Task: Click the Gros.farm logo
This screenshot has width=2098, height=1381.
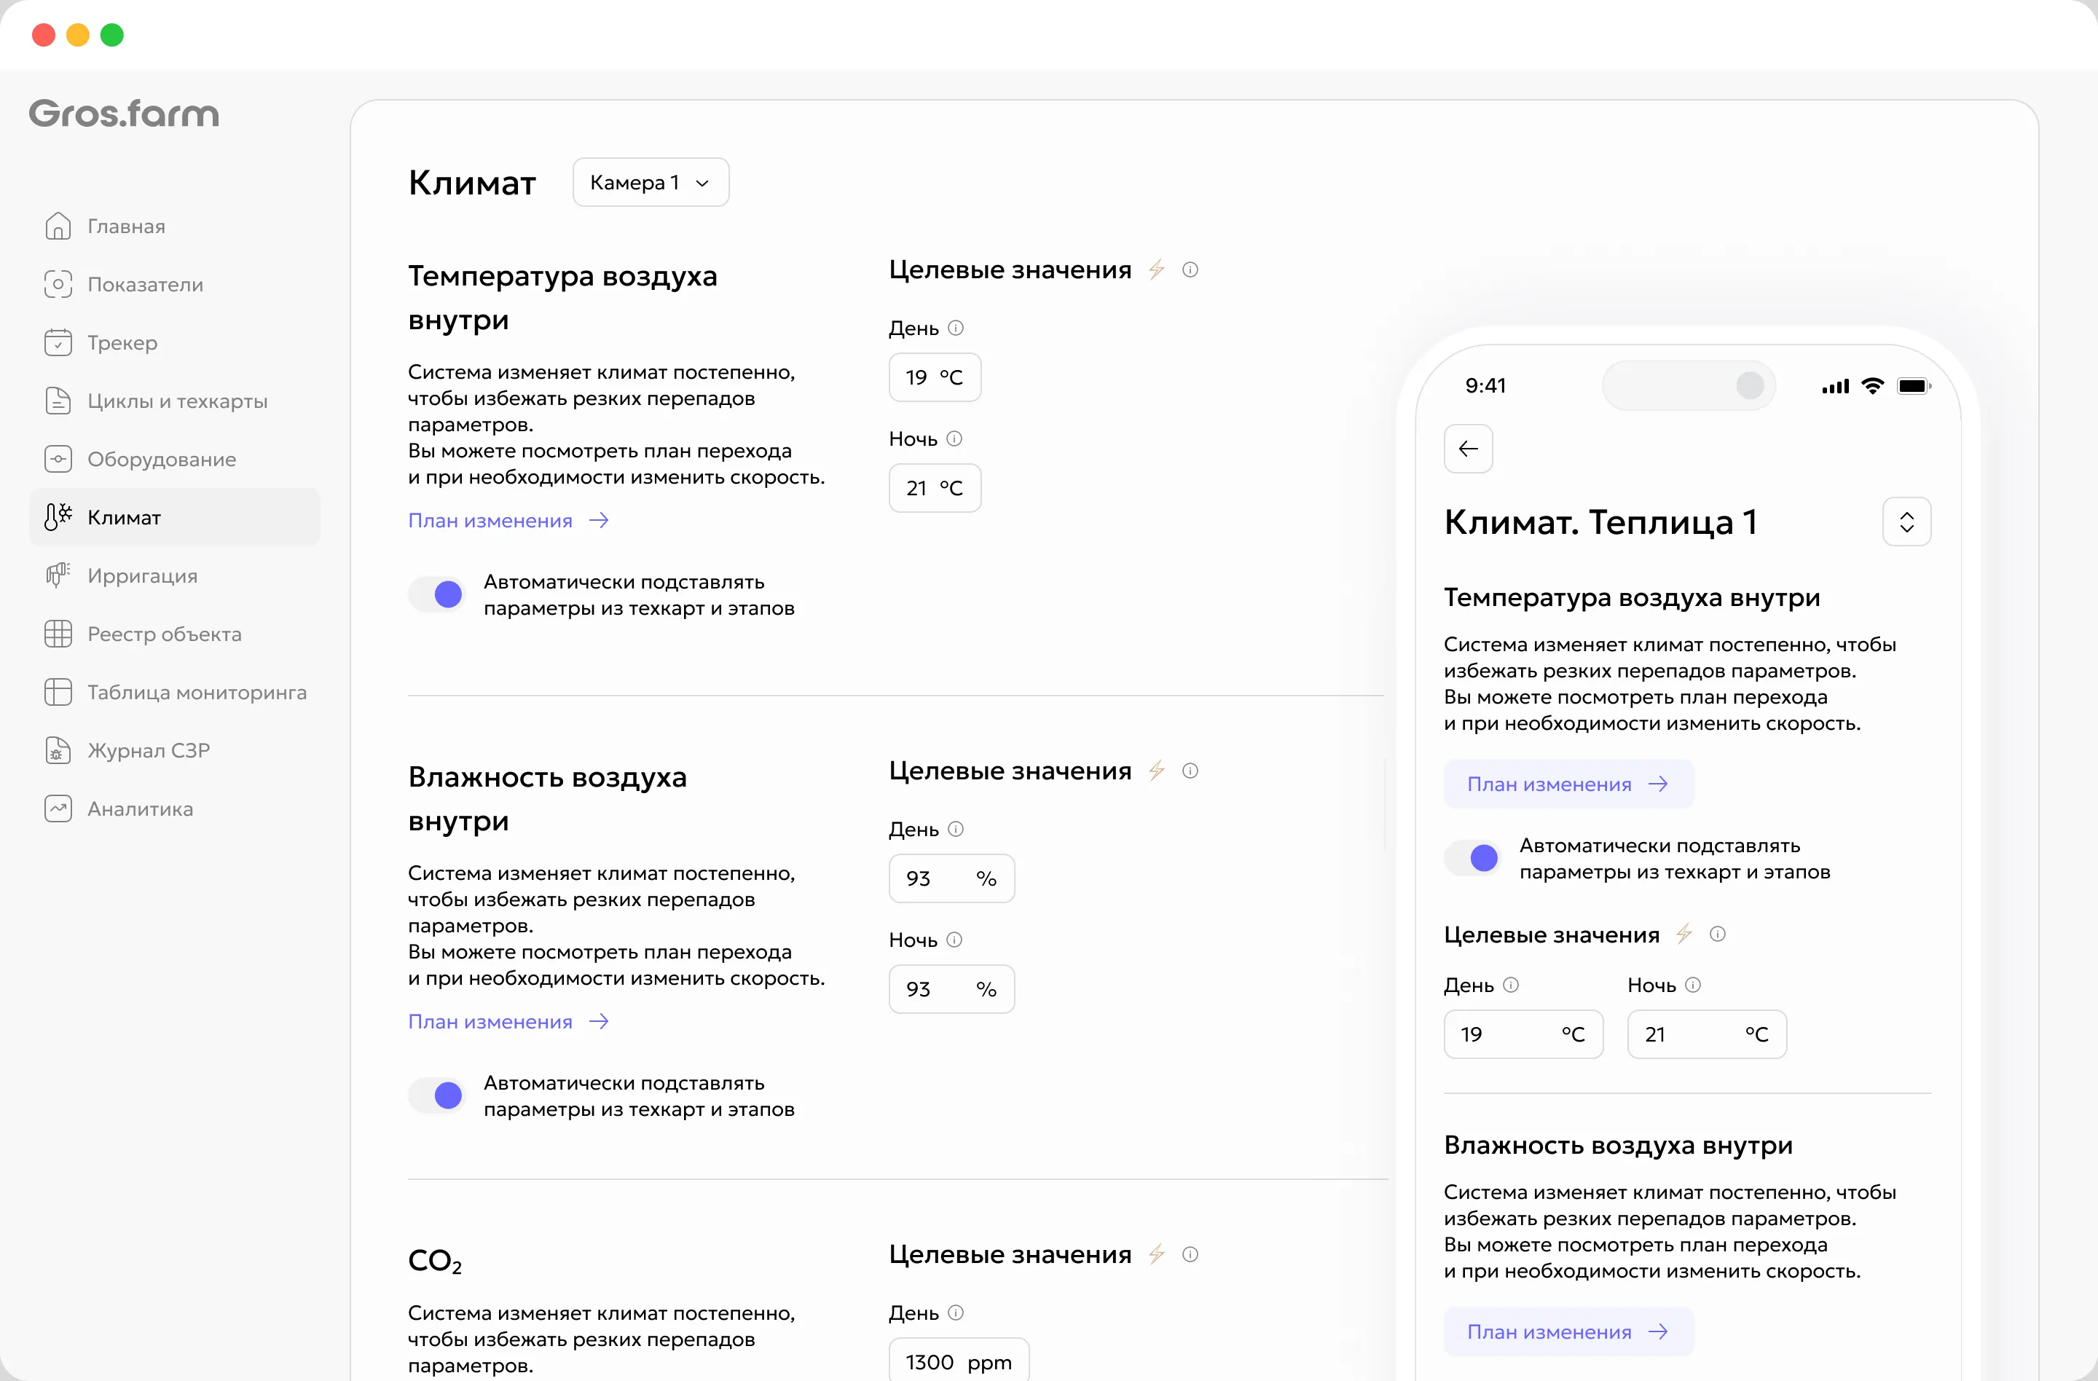Action: pos(125,114)
